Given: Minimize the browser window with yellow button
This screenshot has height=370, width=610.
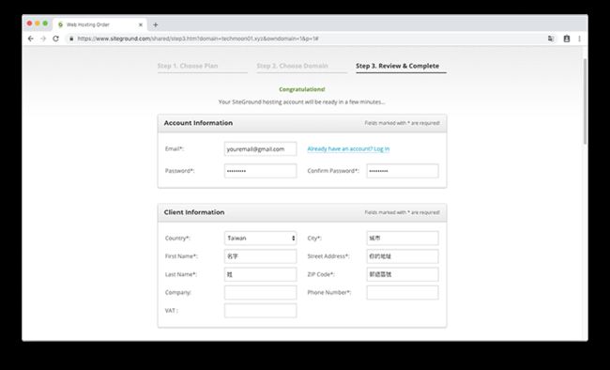Looking at the screenshot, I should click(x=38, y=23).
